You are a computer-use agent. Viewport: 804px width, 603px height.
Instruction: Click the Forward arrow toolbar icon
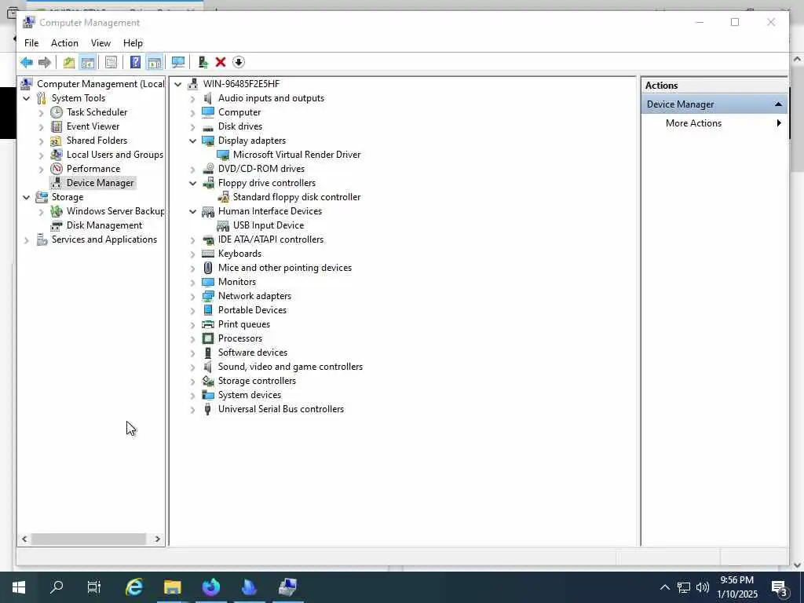[x=45, y=63]
